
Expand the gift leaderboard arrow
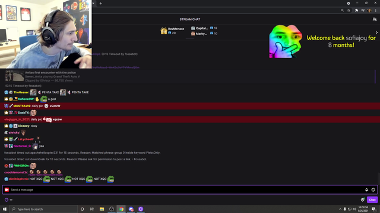coord(376,33)
